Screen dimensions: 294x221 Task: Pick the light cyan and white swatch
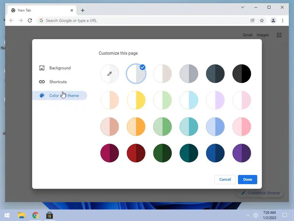pyautogui.click(x=189, y=100)
